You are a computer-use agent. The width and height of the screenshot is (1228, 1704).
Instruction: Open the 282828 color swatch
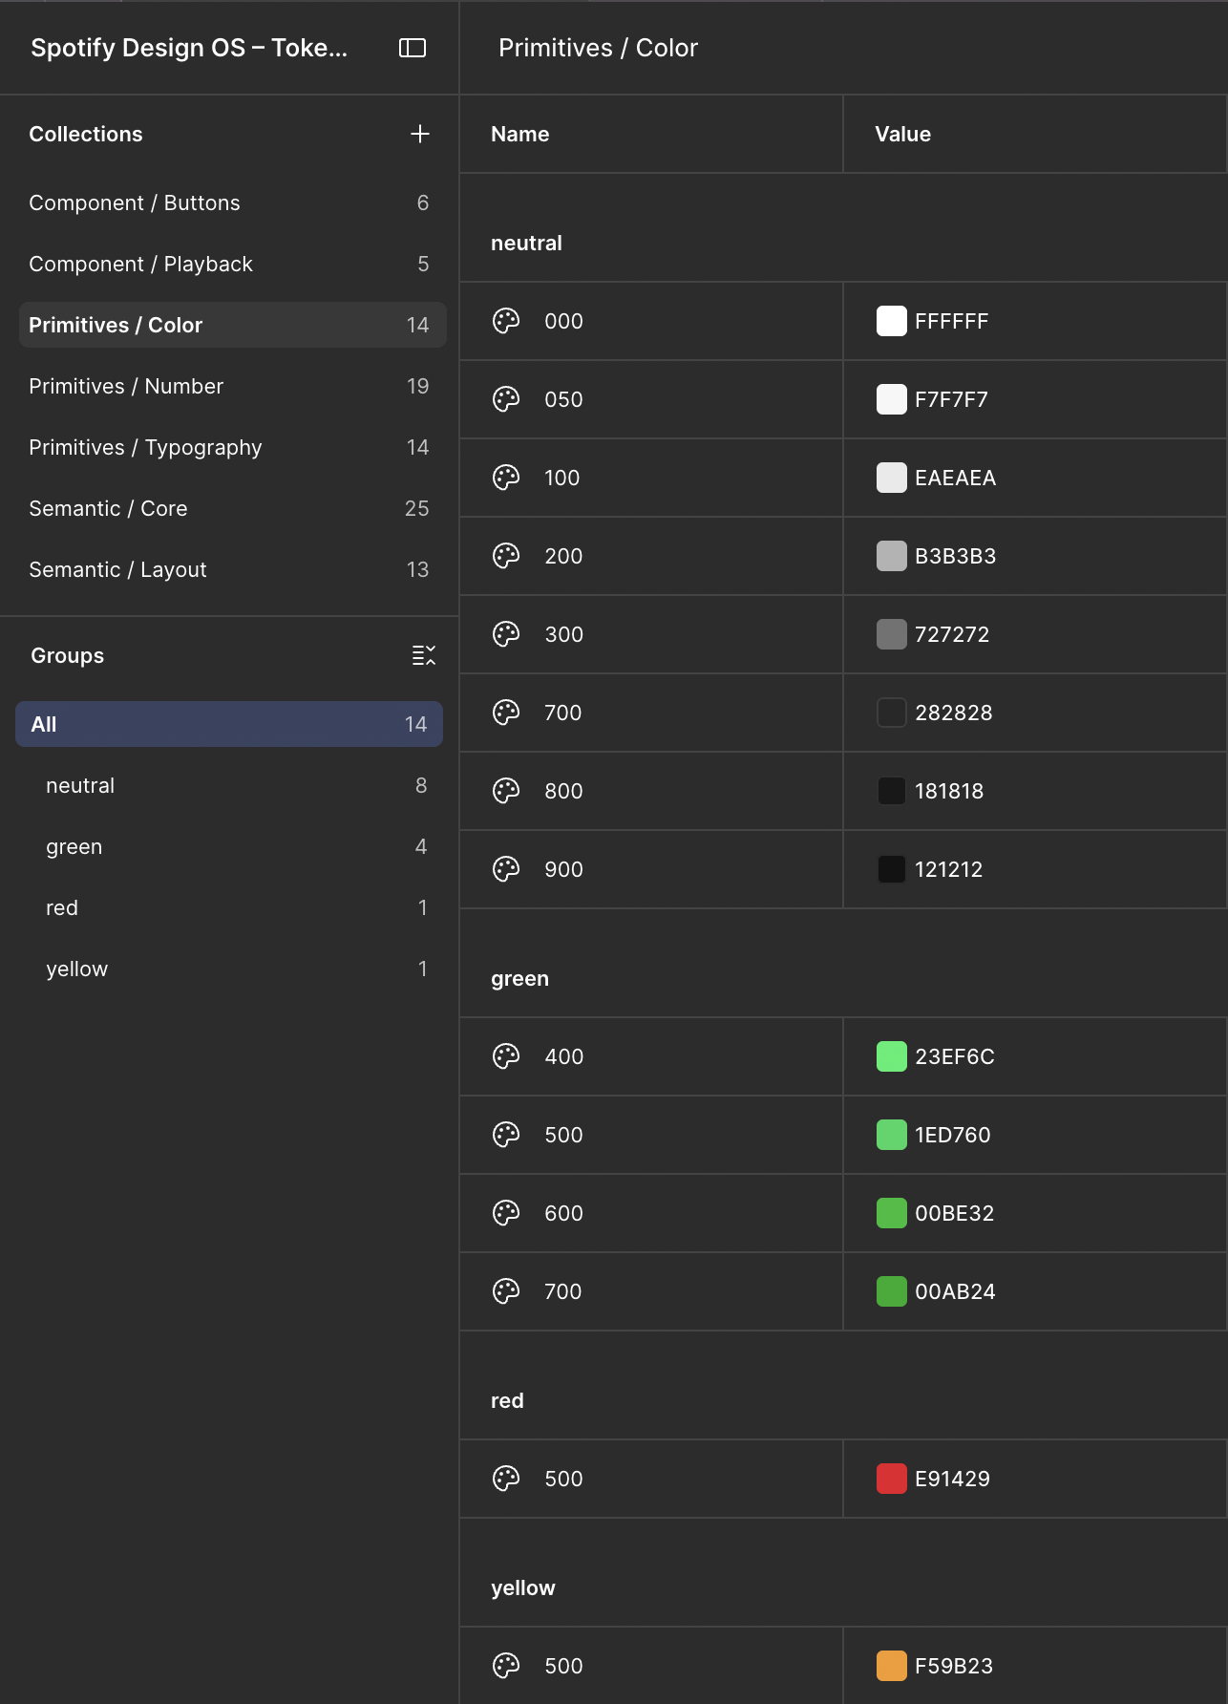pos(891,713)
